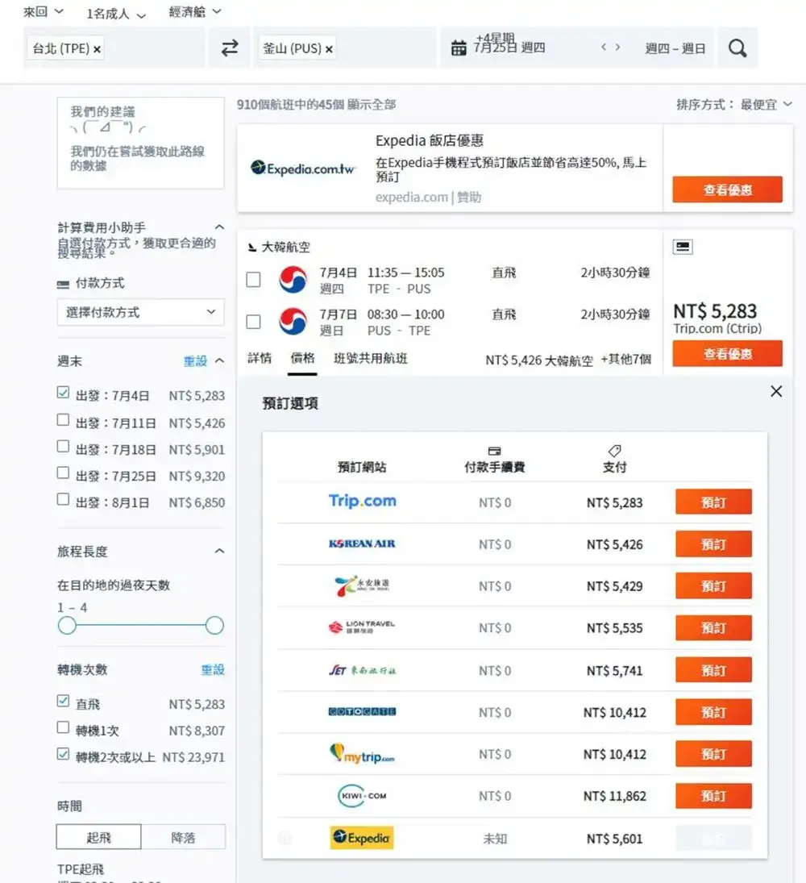
Task: Open the 經濟艙 cabin class dropdown
Action: click(x=195, y=12)
